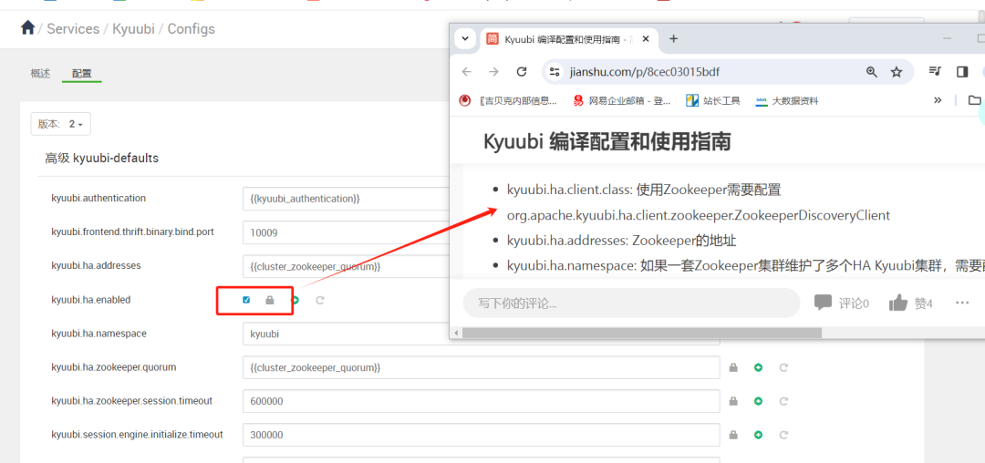The width and height of the screenshot is (985, 463).
Task: Like the article with 赞4 button
Action: pos(911,304)
